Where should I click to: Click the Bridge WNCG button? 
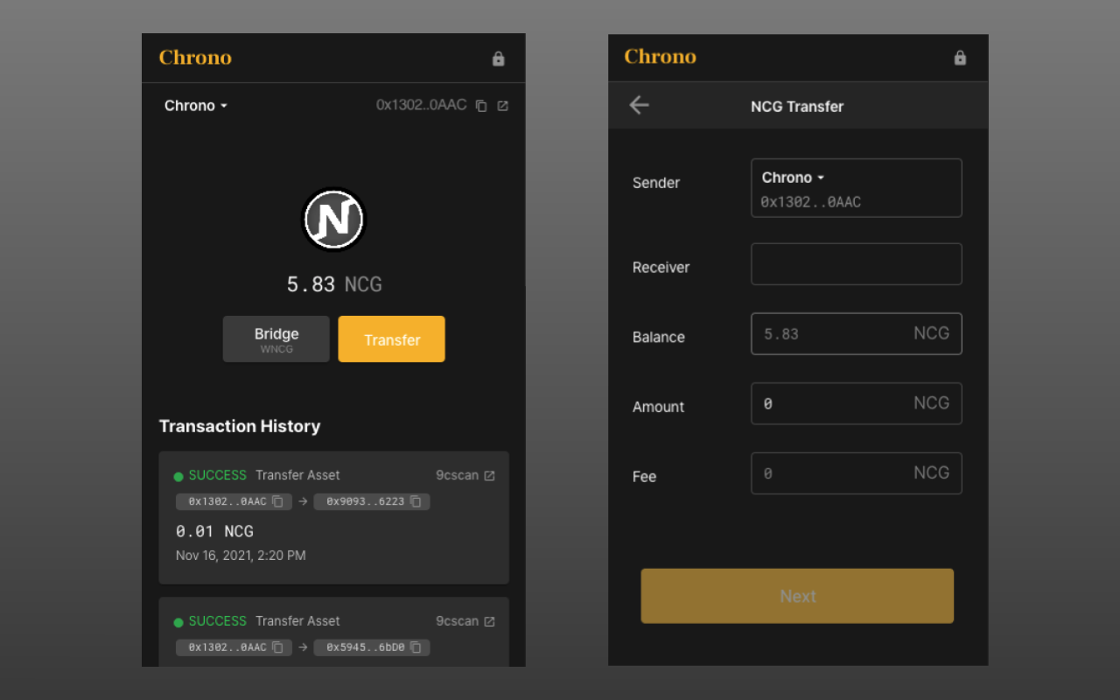(x=276, y=339)
